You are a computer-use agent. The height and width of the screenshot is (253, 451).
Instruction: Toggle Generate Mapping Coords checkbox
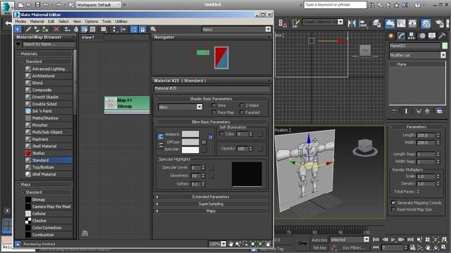[x=393, y=202]
